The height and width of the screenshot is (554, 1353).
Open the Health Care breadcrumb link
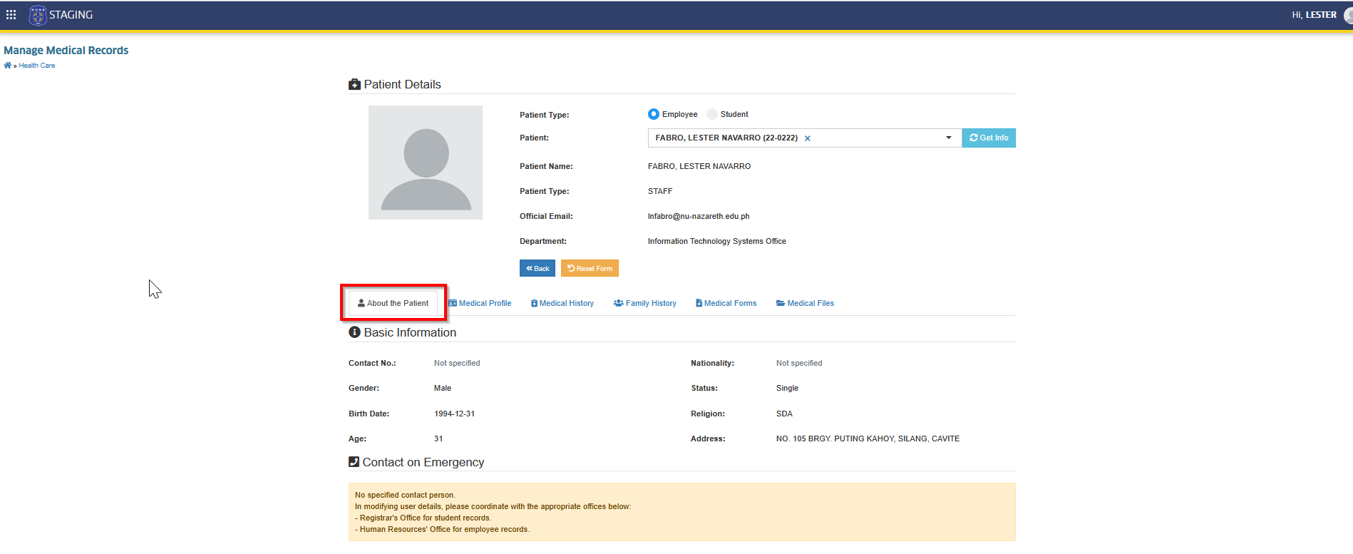tap(37, 66)
